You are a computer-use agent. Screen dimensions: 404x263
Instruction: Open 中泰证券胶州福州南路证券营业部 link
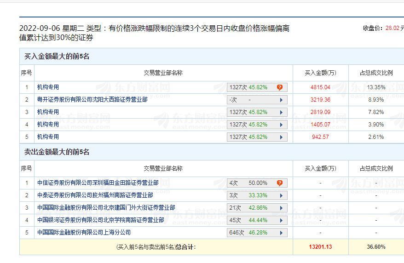tap(95, 195)
